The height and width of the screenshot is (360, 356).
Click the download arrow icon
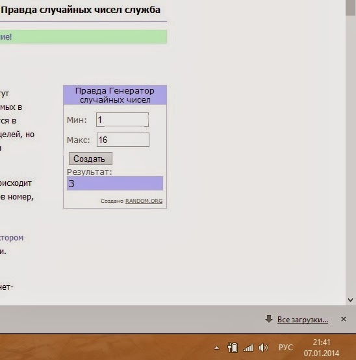(269, 319)
